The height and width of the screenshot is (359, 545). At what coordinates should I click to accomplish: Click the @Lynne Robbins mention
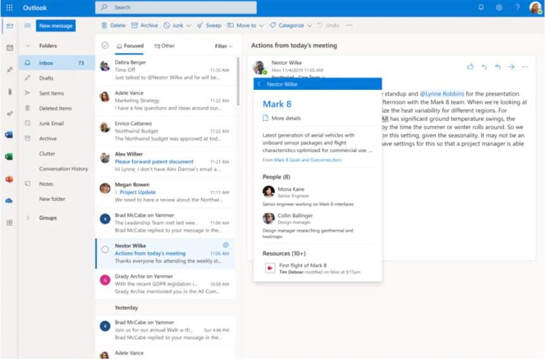click(x=442, y=94)
